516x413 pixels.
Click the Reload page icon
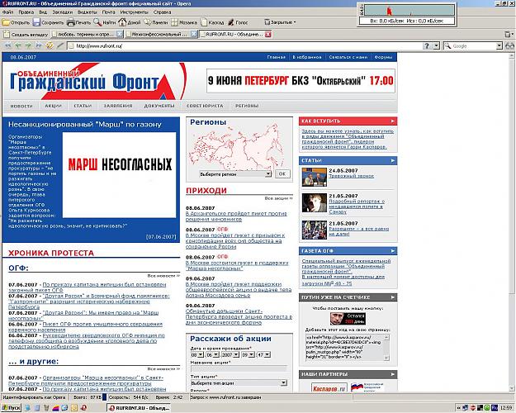pos(50,45)
